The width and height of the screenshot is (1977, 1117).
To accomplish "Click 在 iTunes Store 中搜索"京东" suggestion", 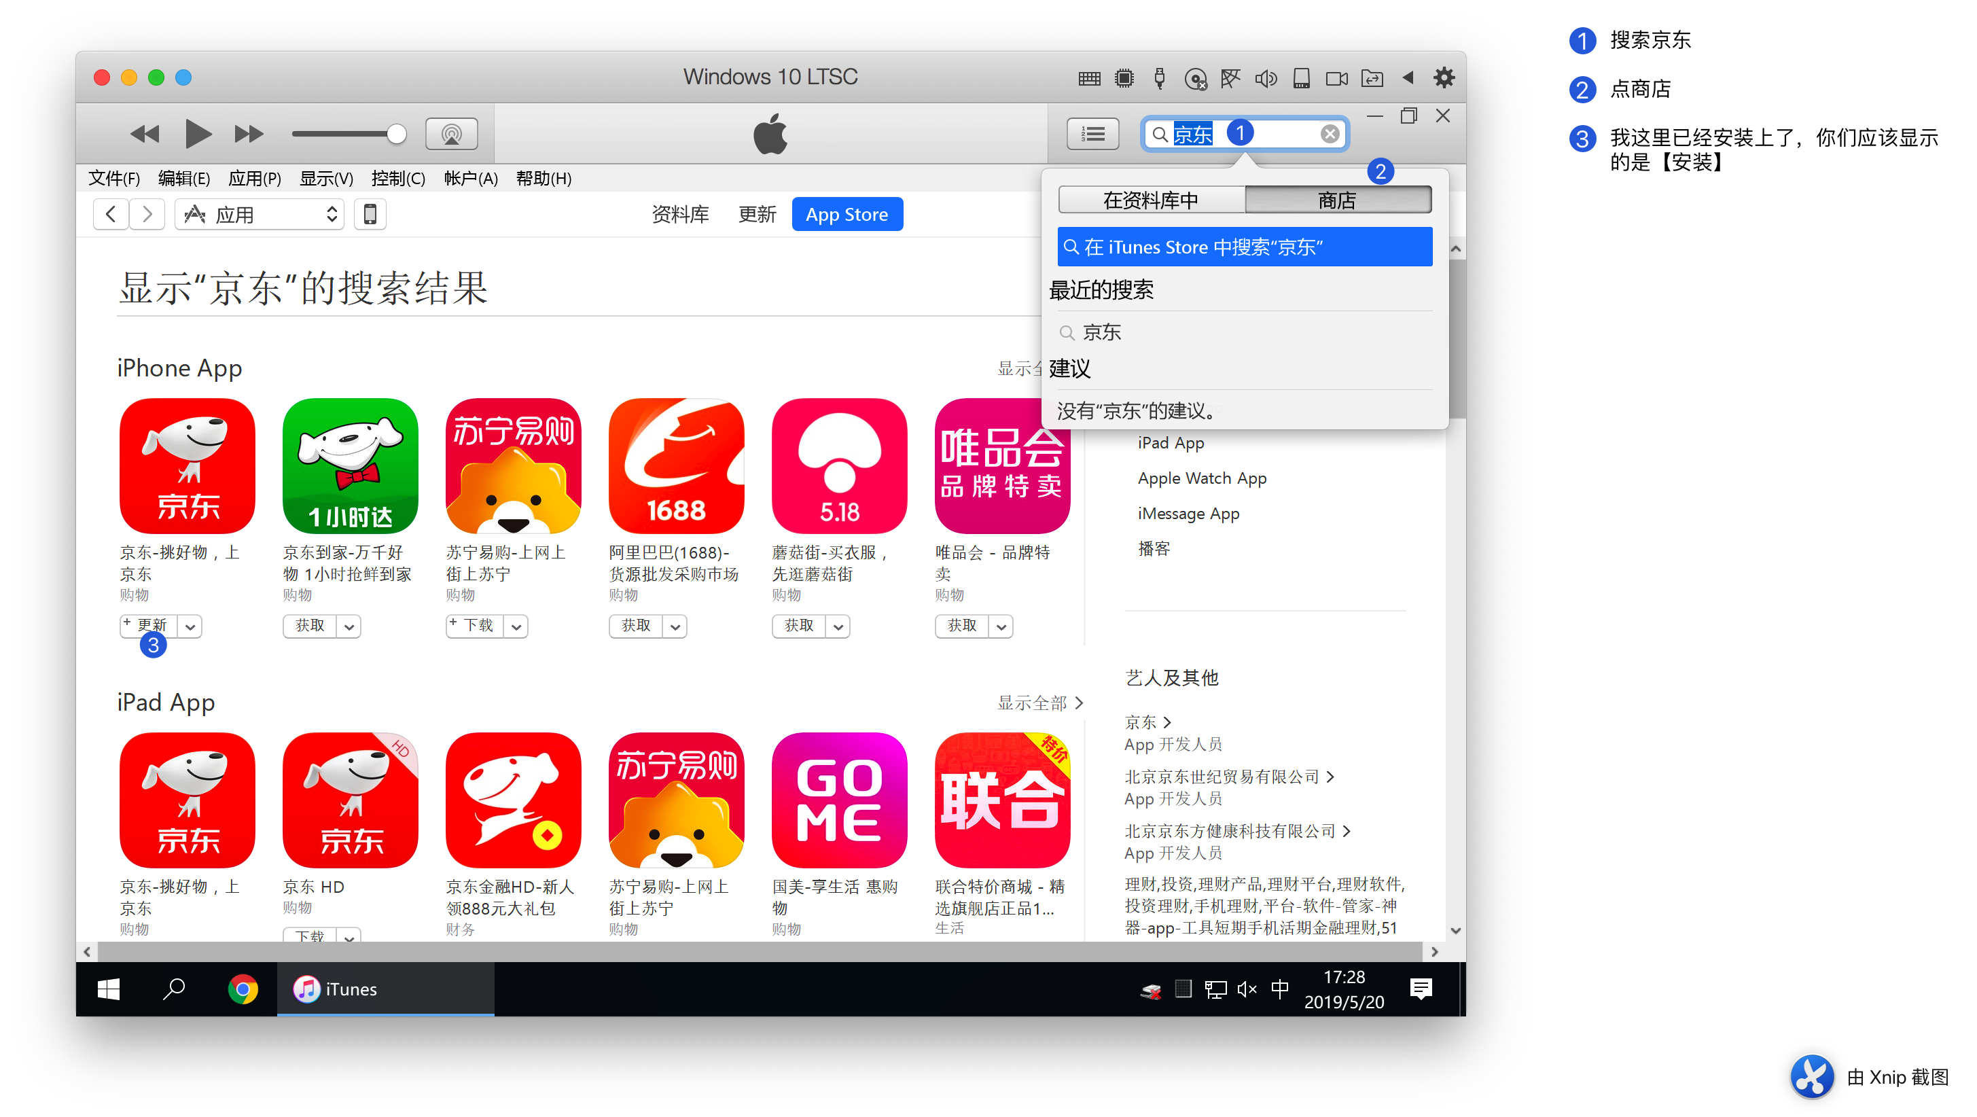I will coord(1244,247).
